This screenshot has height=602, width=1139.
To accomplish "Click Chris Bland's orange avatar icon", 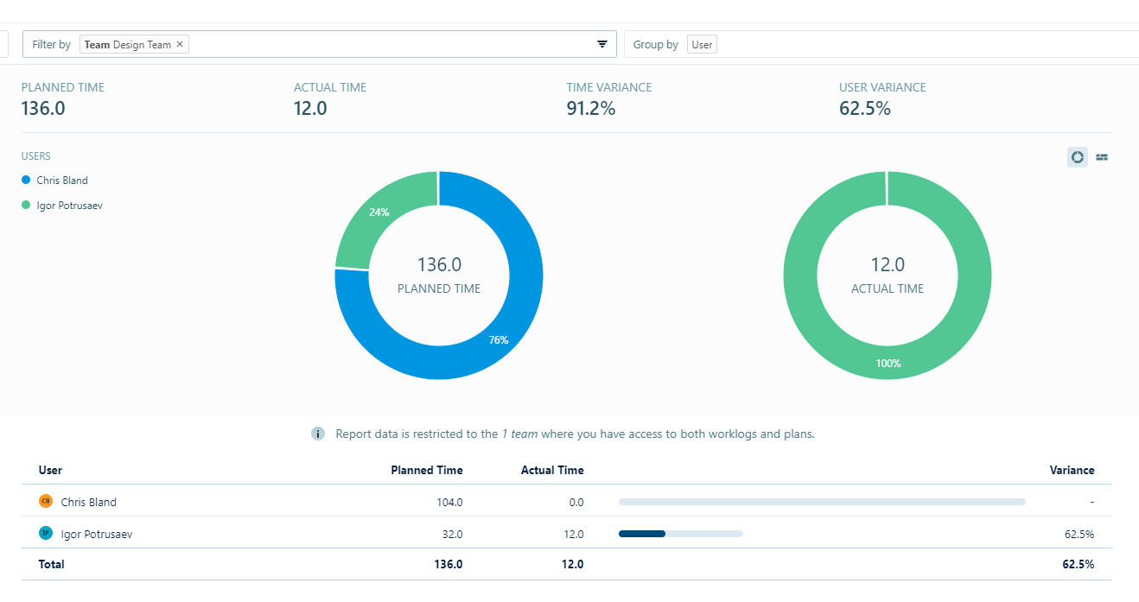I will point(46,501).
